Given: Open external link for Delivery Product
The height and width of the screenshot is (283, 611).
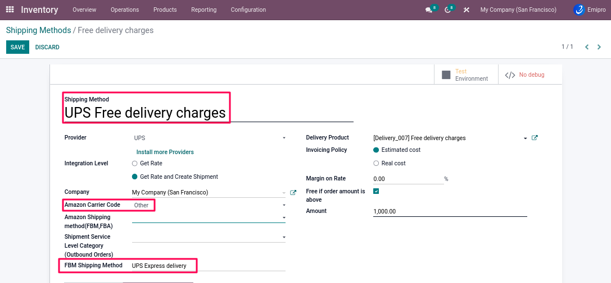Looking at the screenshot, I should click(535, 138).
